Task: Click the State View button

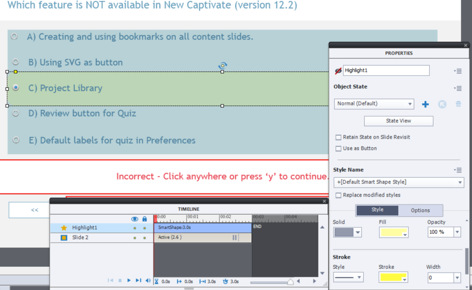Action: point(398,121)
